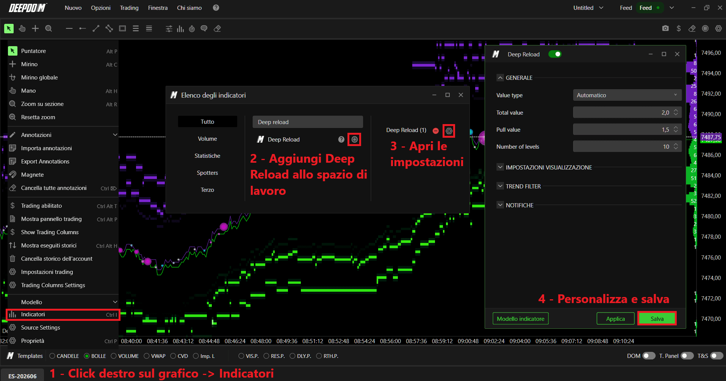Expand the TREND FILTER section
Image resolution: width=726 pixels, height=381 pixels.
click(x=500, y=186)
